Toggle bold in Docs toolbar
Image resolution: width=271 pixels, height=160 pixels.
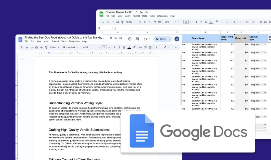click(x=114, y=47)
